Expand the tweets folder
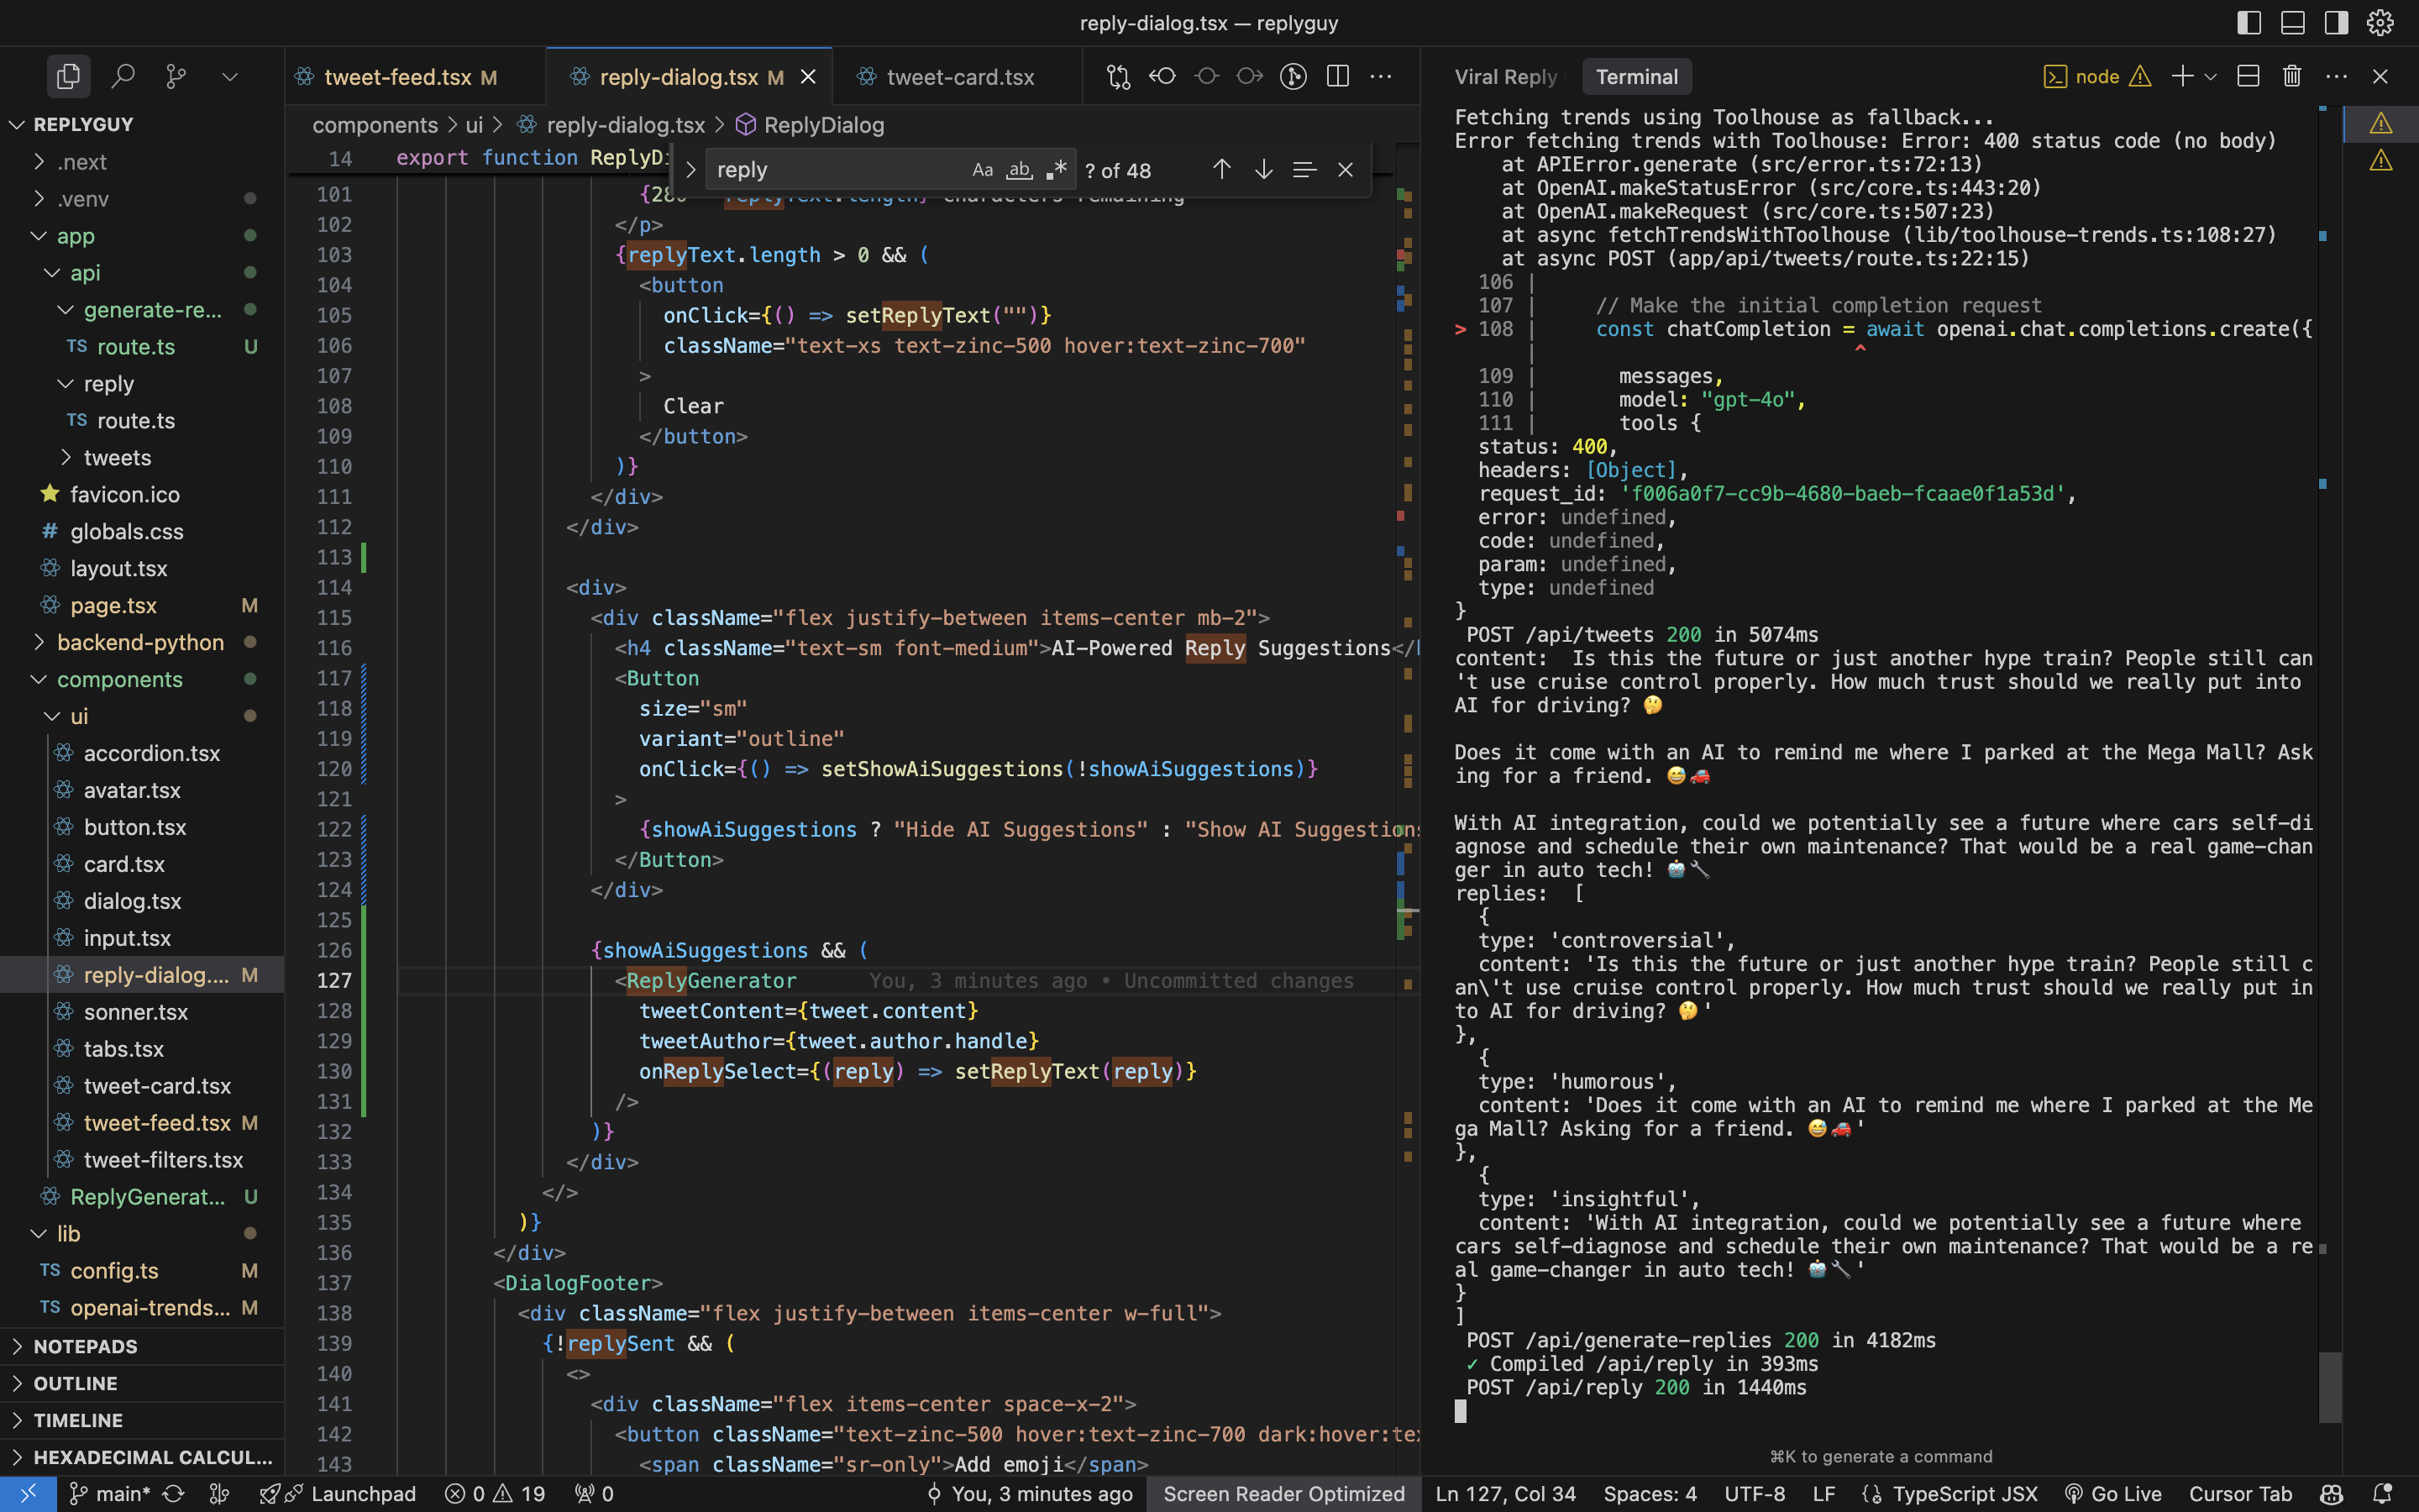Screen dimensions: 2419x1512 [x=142, y=457]
